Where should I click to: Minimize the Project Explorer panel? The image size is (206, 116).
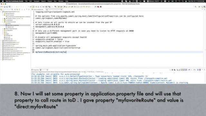tap(27, 9)
